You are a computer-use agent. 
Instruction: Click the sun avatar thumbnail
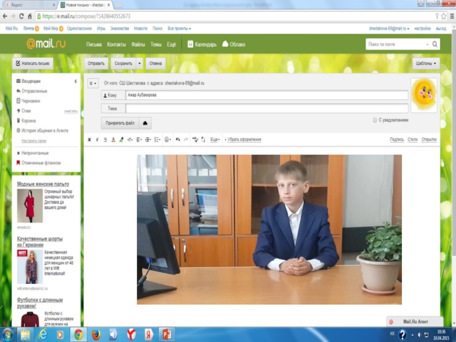click(x=424, y=95)
